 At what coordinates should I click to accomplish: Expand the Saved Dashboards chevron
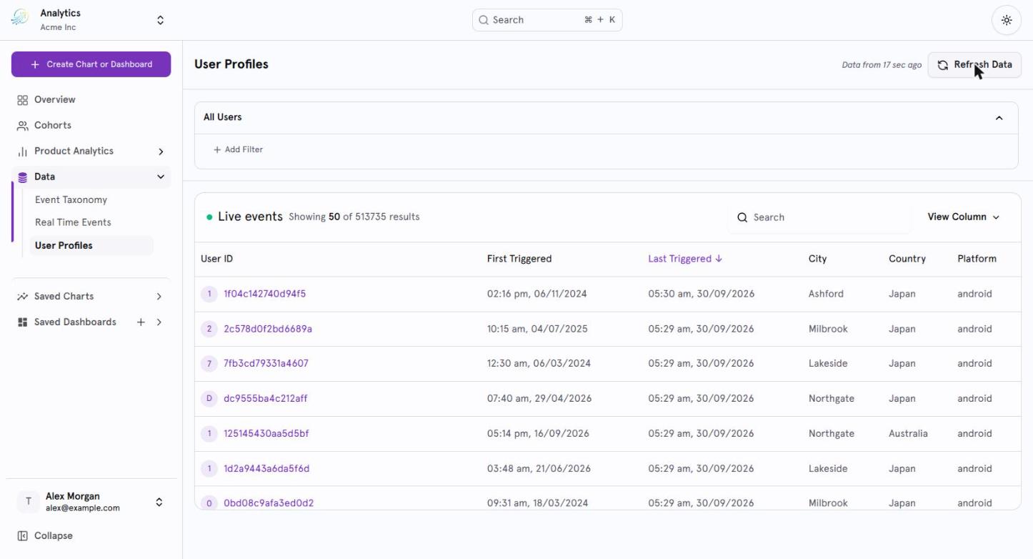[x=159, y=322]
